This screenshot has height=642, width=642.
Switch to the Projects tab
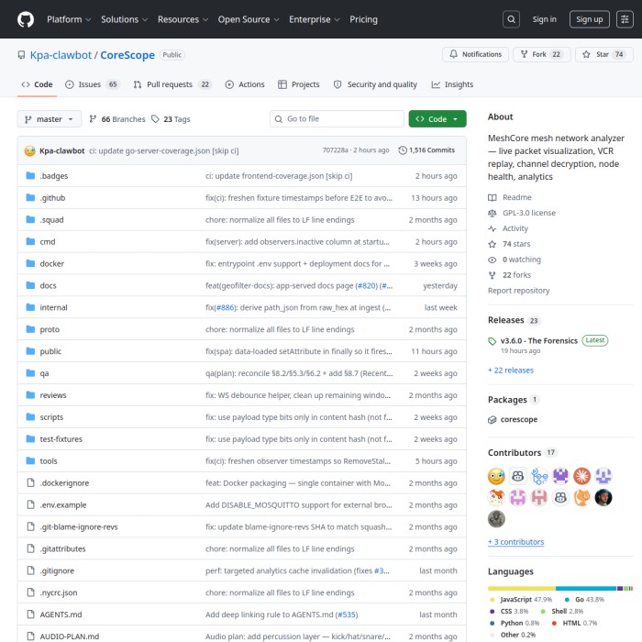point(298,84)
